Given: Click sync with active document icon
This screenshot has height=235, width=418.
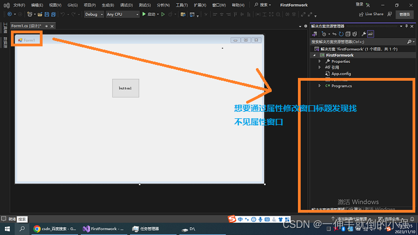Looking at the screenshot, I should point(335,34).
